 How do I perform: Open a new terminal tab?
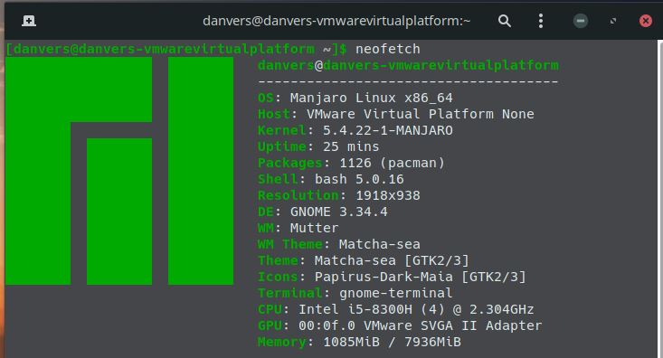29,21
